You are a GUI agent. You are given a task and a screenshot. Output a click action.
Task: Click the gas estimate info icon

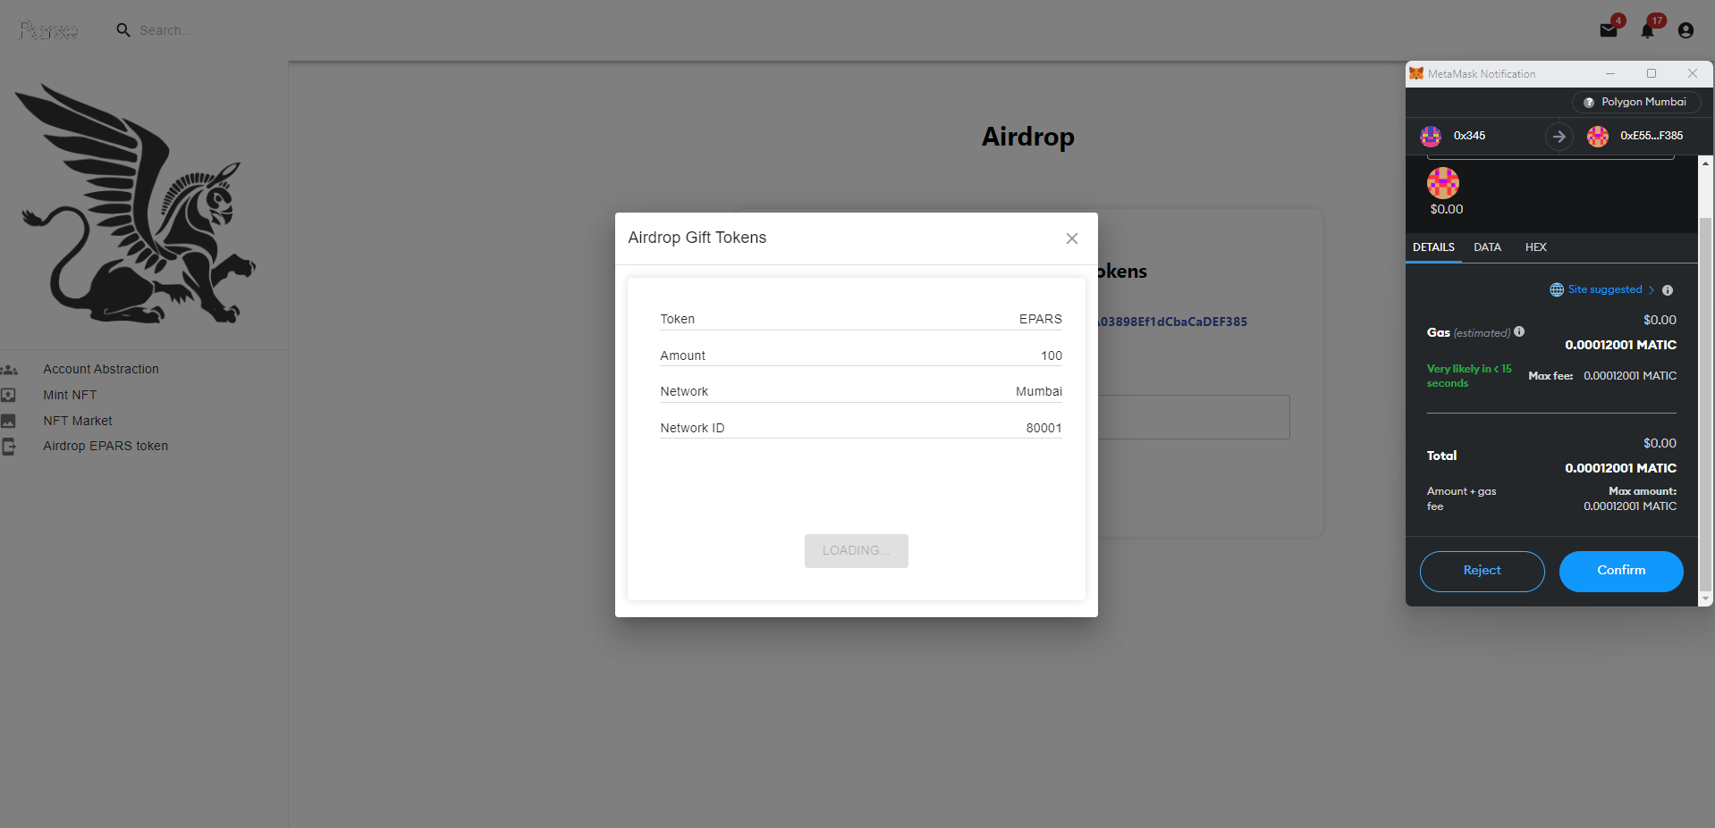pyautogui.click(x=1519, y=331)
